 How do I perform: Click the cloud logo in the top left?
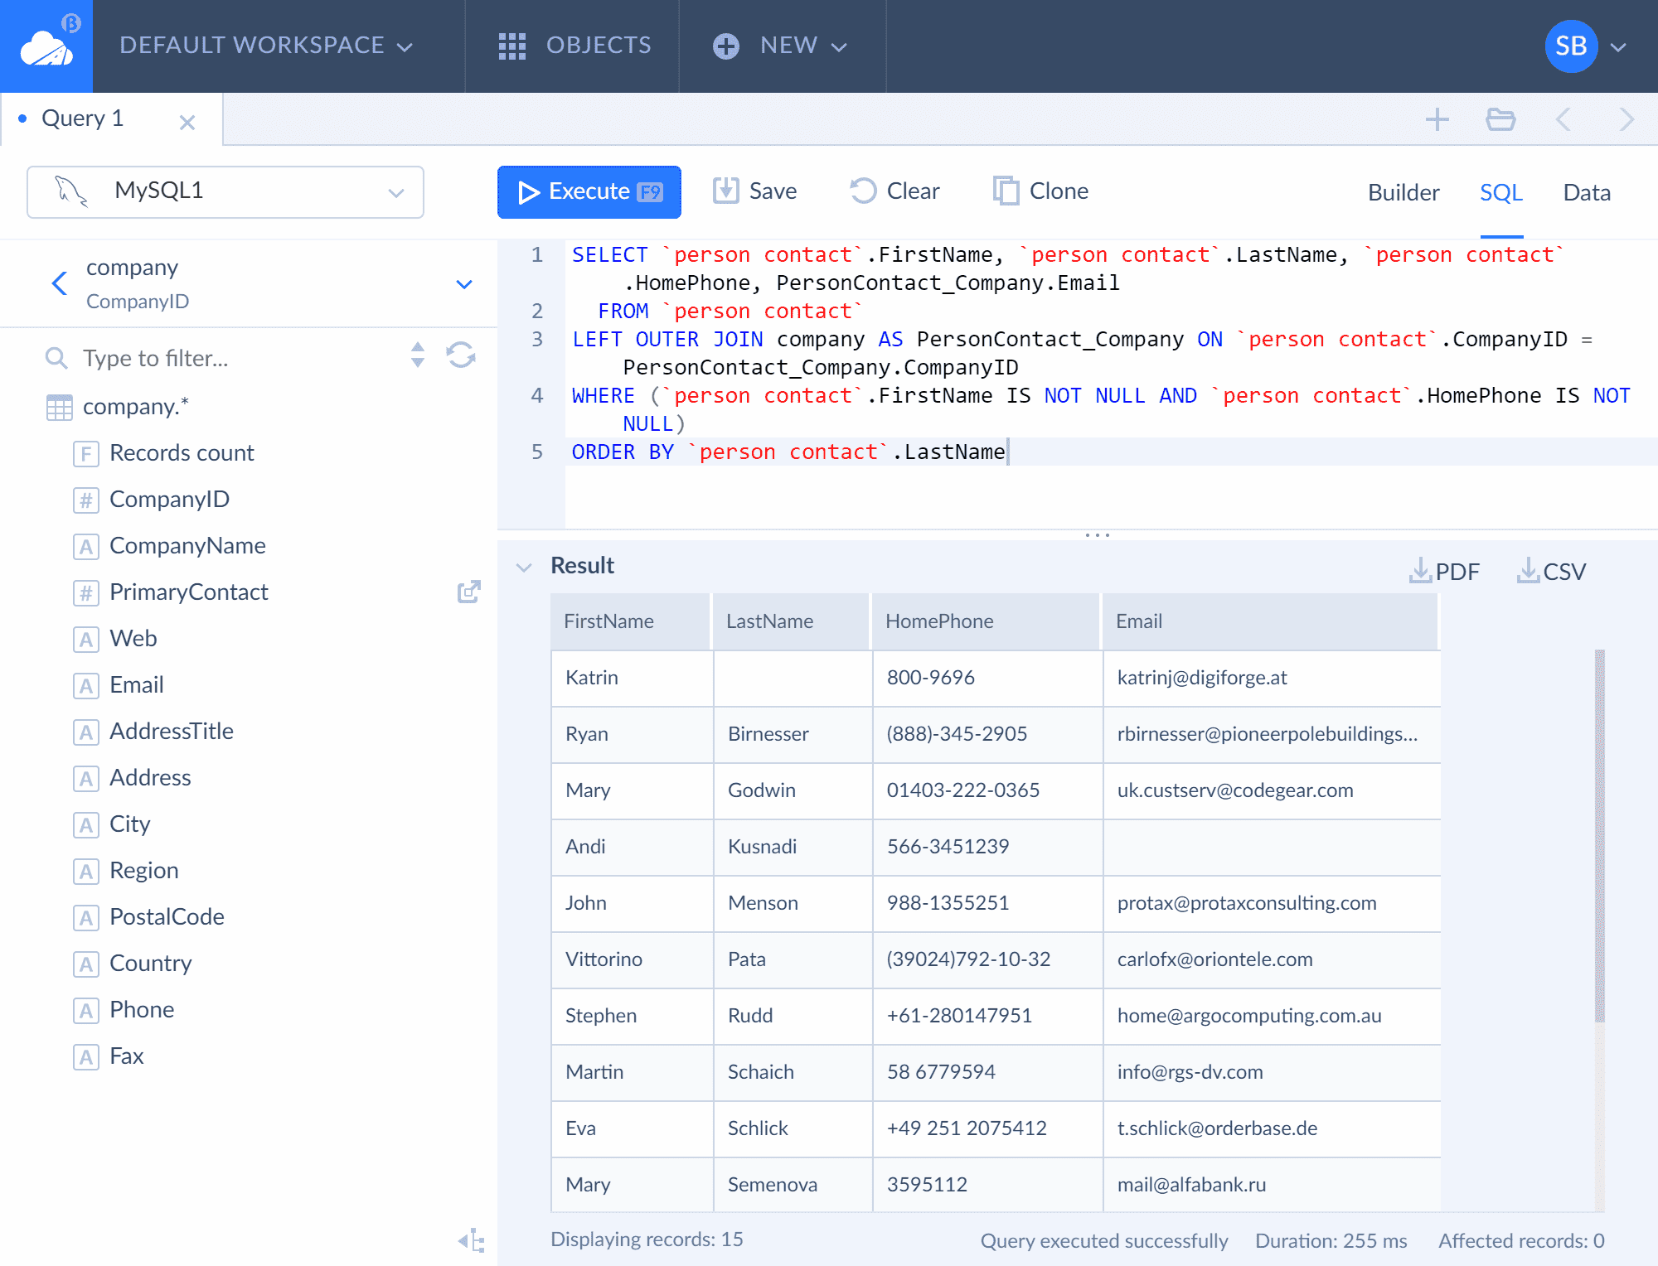click(46, 46)
